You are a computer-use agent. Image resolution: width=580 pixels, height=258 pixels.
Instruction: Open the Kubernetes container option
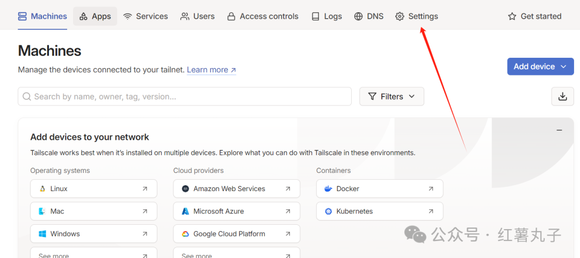pyautogui.click(x=380, y=211)
